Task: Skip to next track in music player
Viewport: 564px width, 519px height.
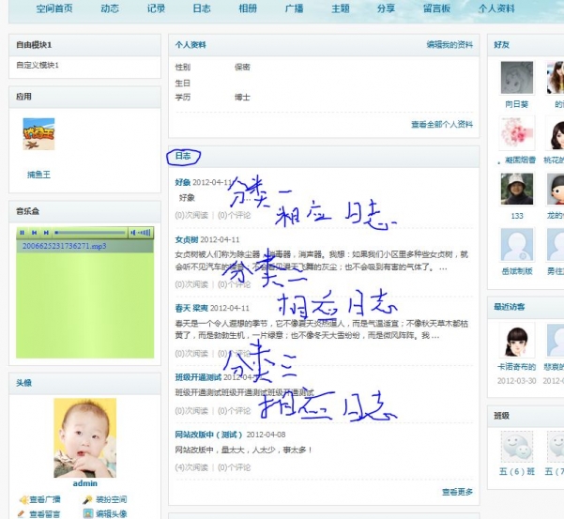Action: click(46, 233)
